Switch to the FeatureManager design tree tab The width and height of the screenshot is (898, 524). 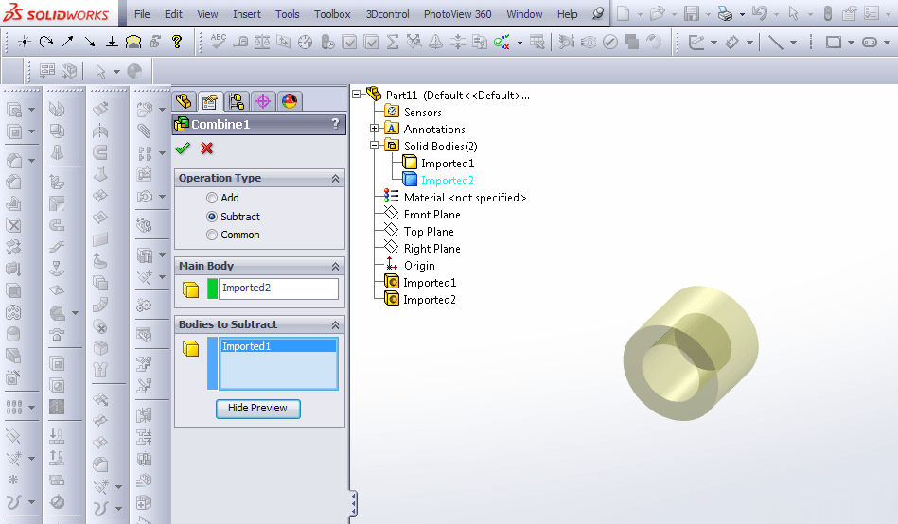click(x=184, y=101)
